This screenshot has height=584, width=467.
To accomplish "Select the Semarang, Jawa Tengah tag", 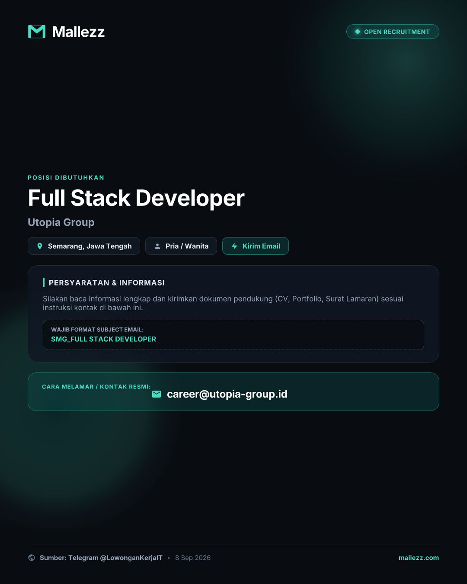I will coord(84,246).
